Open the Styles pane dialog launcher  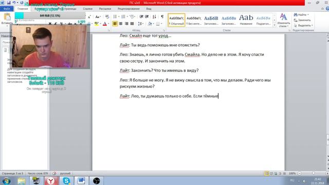pos(289,30)
